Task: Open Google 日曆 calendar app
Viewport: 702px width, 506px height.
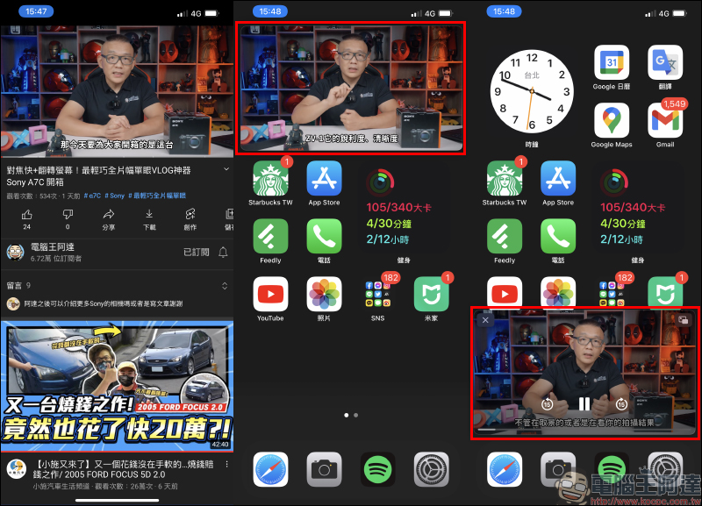Action: click(x=612, y=62)
